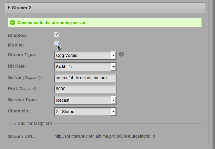Viewport: 215px width, 149px height.
Task: Collapse the Stream 2 section header
Action: (105, 8)
